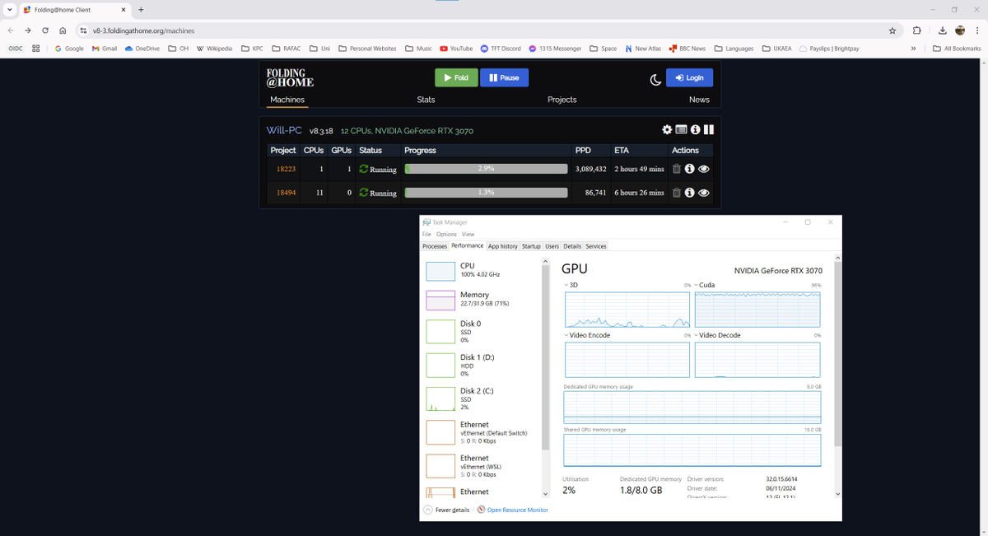Open Task Manager View menu
The height and width of the screenshot is (536, 988).
468,234
